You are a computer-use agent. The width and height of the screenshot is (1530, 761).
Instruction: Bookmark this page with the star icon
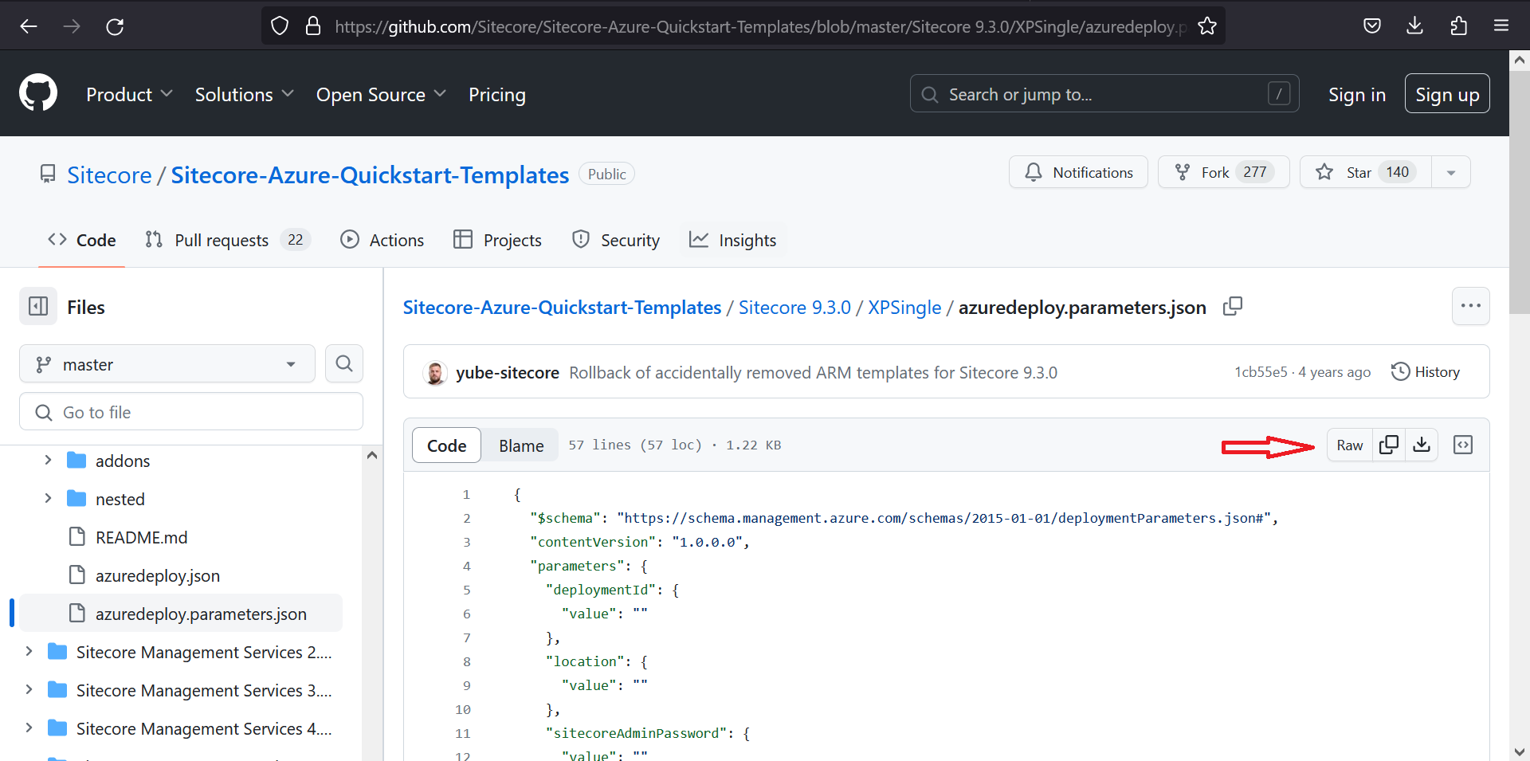pyautogui.click(x=1207, y=26)
